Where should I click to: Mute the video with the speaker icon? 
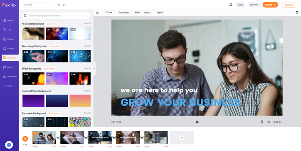click(x=98, y=13)
